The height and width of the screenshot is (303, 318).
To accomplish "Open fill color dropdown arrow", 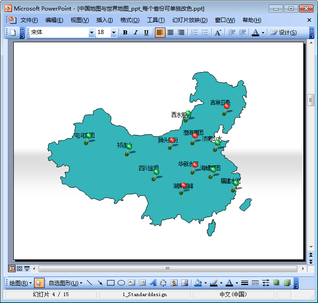I will point(205,283).
